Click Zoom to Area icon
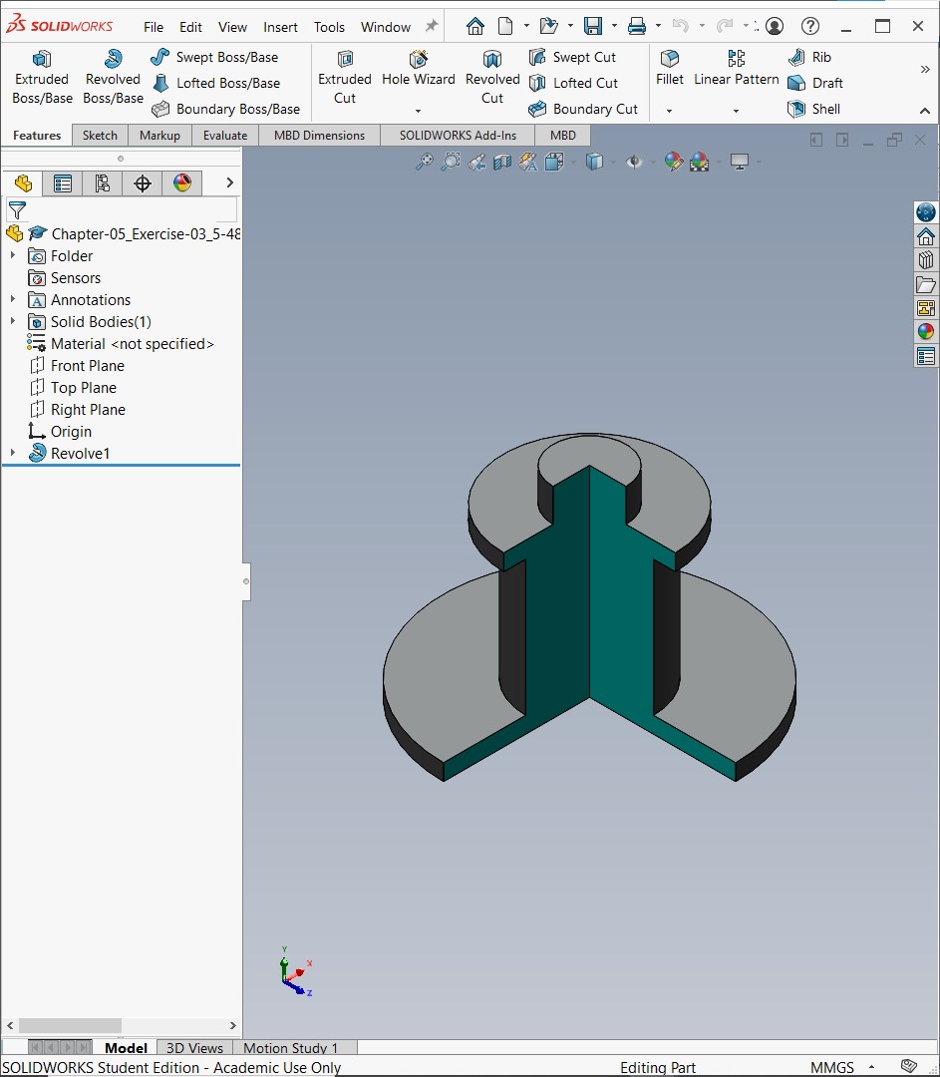940x1077 pixels. point(451,163)
